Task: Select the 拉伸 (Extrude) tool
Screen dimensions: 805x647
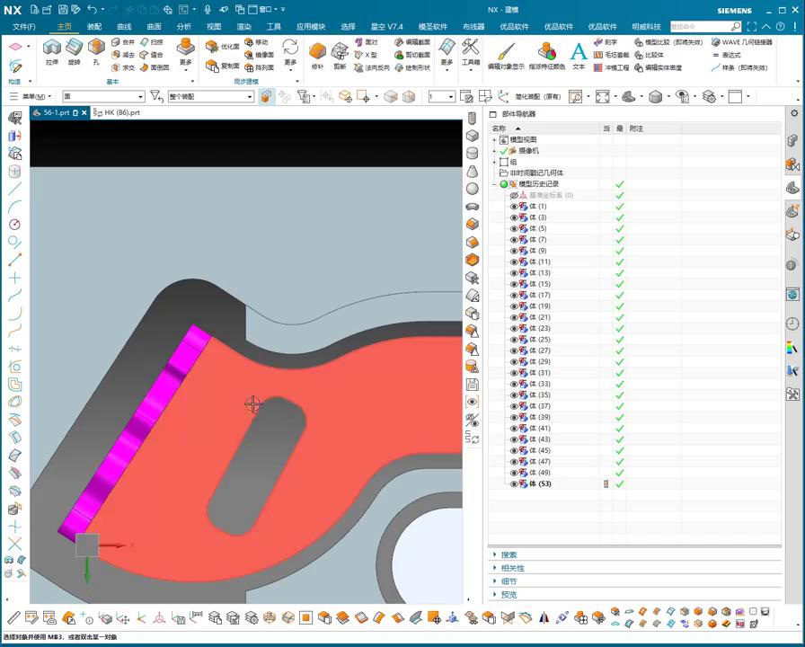Action: pos(51,50)
